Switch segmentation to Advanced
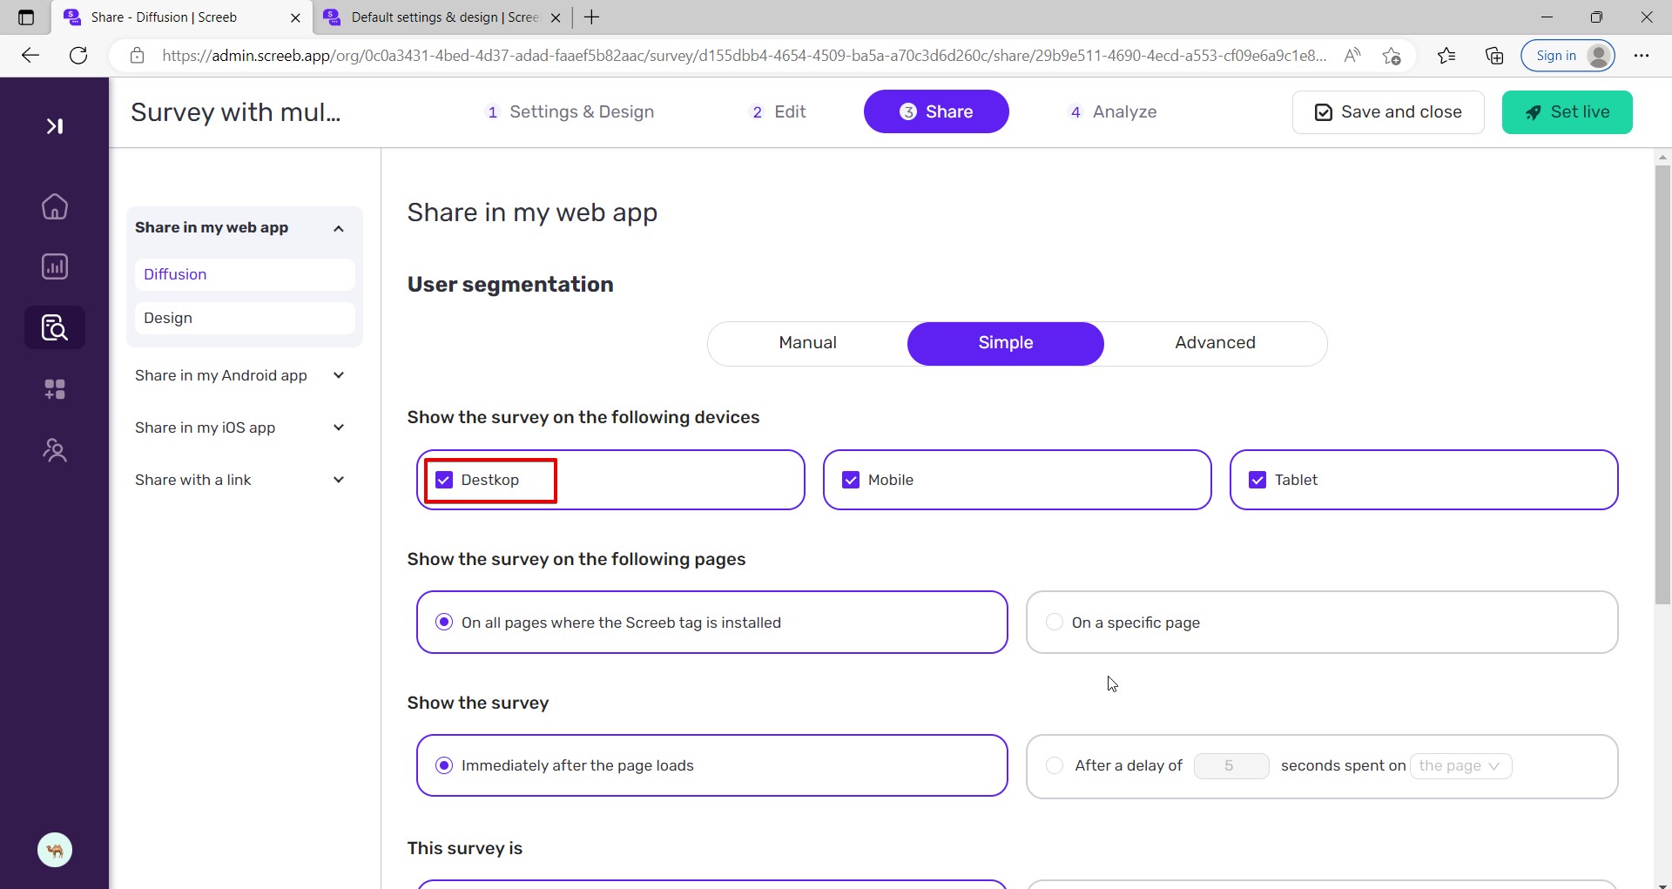Image resolution: width=1672 pixels, height=889 pixels. [1215, 343]
